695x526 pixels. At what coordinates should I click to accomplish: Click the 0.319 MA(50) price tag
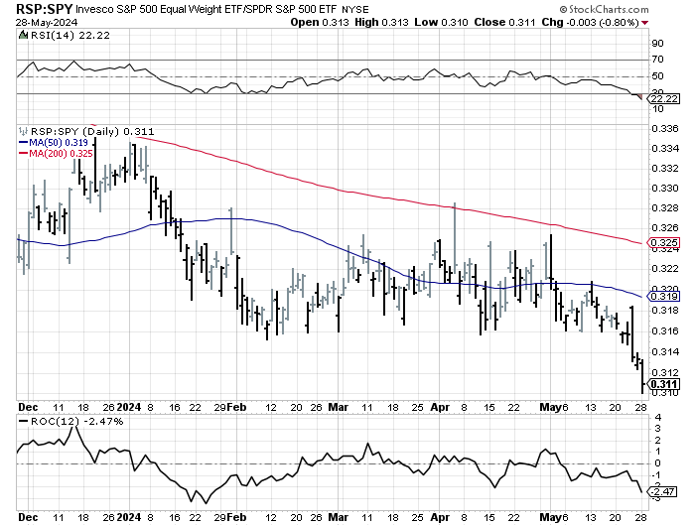tap(663, 296)
